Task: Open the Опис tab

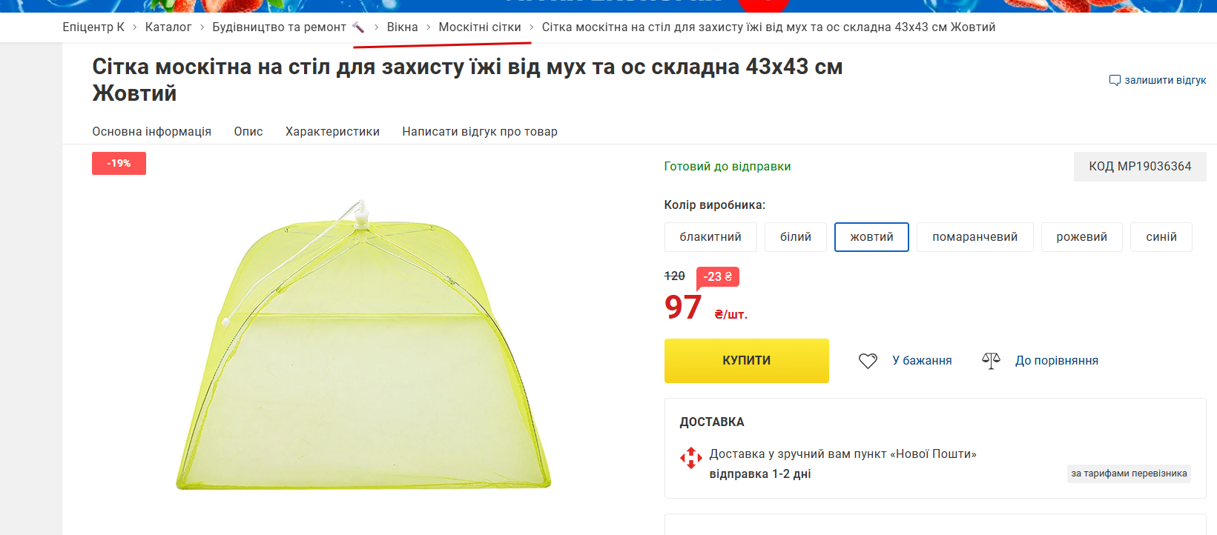Action: point(248,131)
